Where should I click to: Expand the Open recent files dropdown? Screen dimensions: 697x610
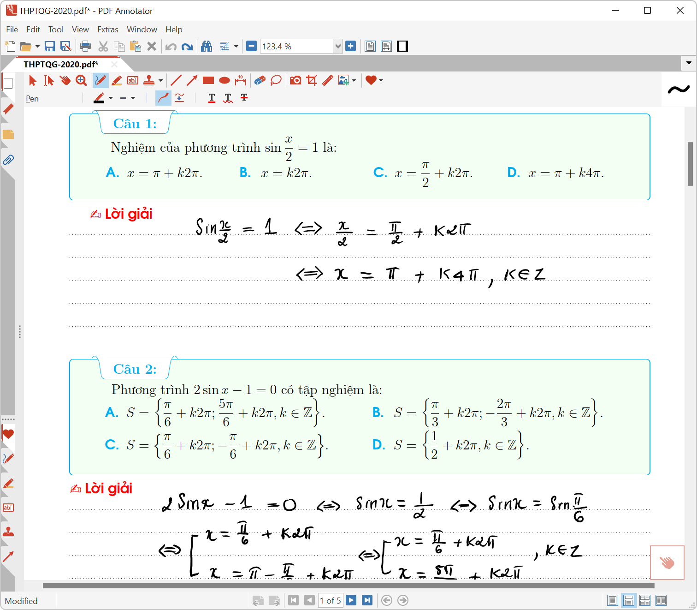click(37, 46)
